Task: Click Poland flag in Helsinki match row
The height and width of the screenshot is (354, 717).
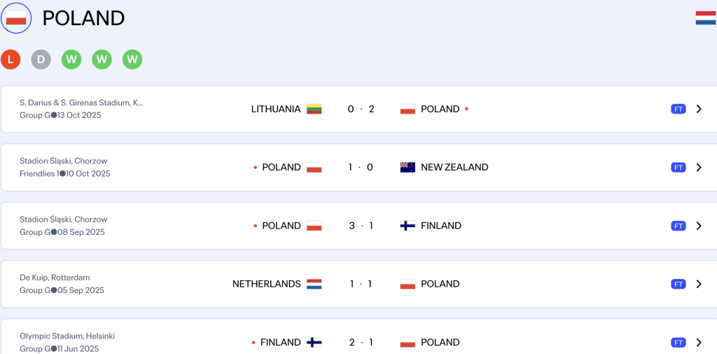Action: point(408,342)
